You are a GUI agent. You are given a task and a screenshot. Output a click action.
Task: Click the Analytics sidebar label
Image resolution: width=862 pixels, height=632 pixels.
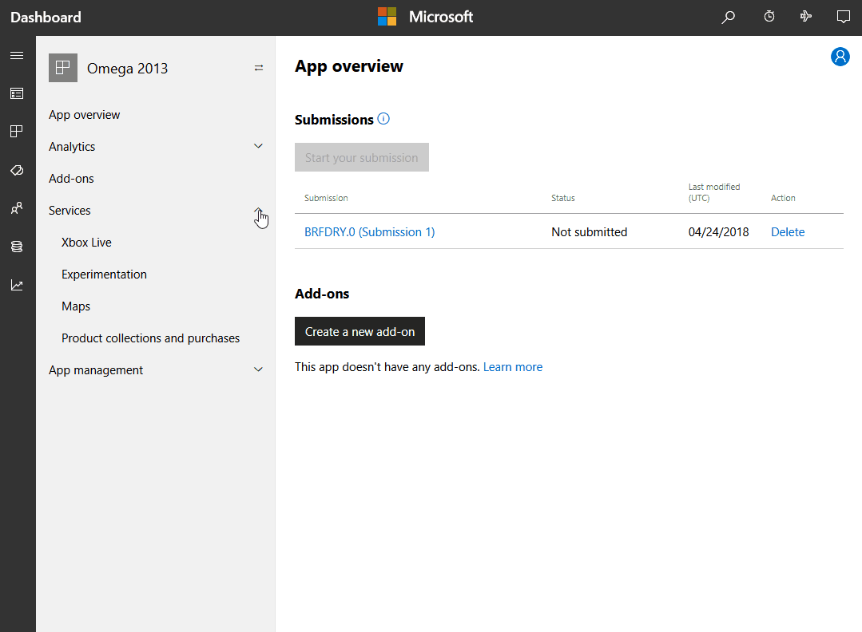pyautogui.click(x=71, y=147)
